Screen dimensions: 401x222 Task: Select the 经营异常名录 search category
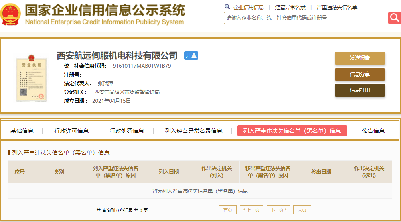coord(290,8)
